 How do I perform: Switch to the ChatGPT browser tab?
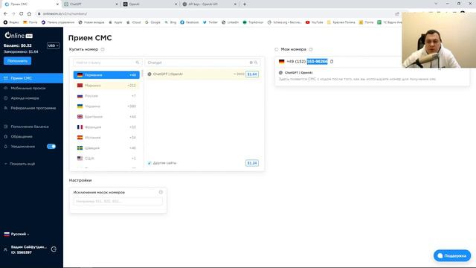pos(90,4)
